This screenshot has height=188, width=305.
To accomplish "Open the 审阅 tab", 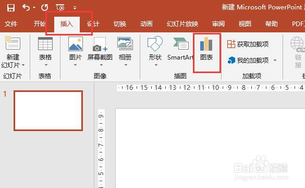I will 218,24.
